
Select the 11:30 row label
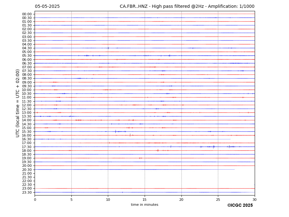click(27, 101)
